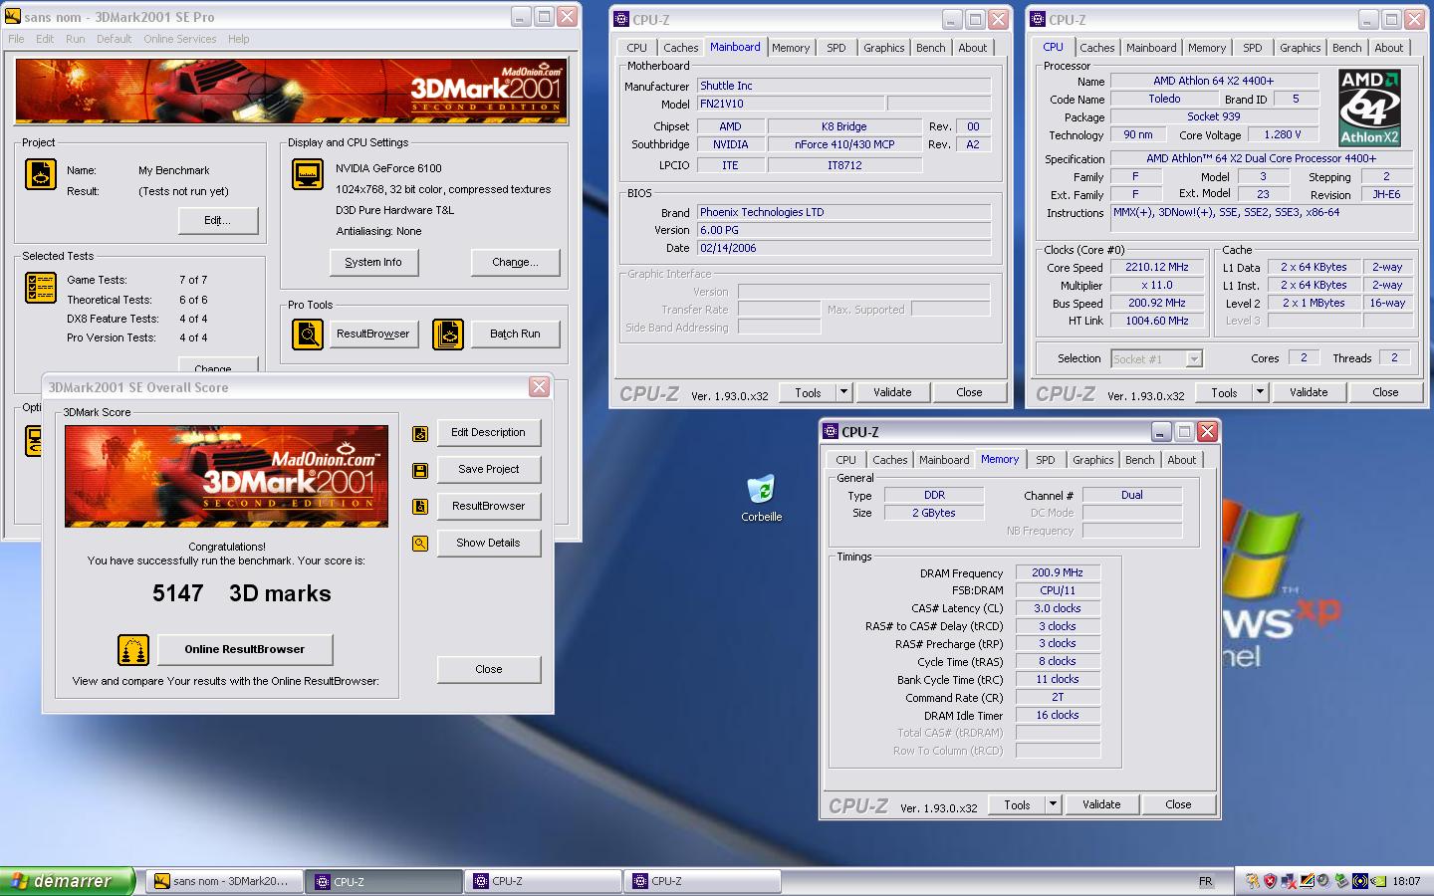Click the Manufacturer field reading Shuttle Inc

click(843, 86)
